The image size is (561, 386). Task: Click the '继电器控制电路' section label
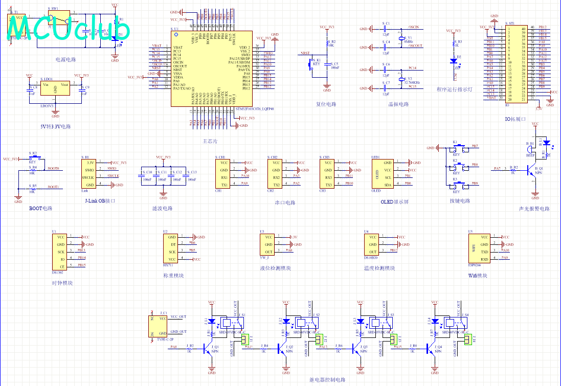[x=327, y=379]
